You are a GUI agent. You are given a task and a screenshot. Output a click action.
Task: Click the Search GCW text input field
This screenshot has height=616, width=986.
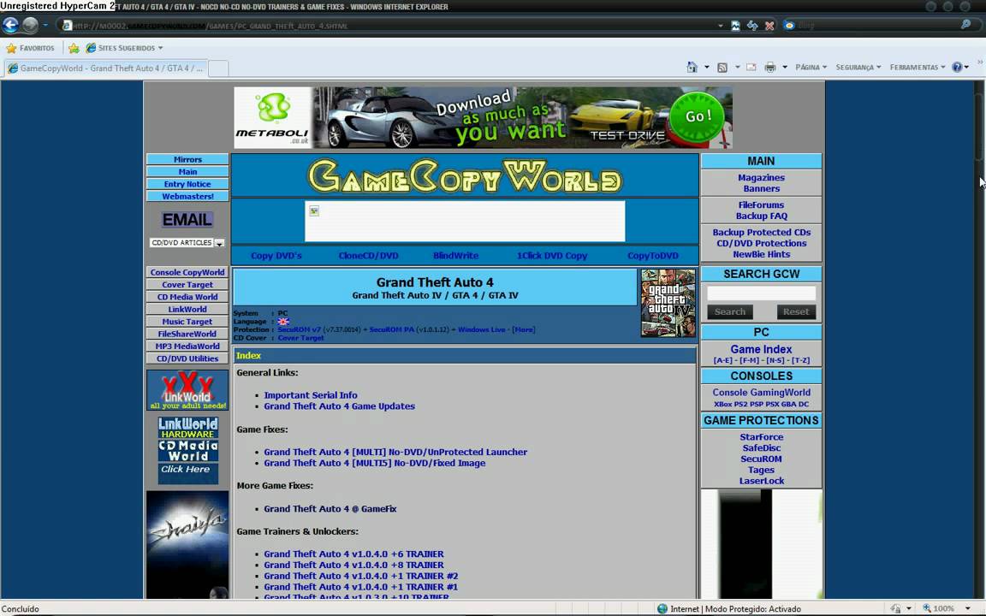[762, 293]
